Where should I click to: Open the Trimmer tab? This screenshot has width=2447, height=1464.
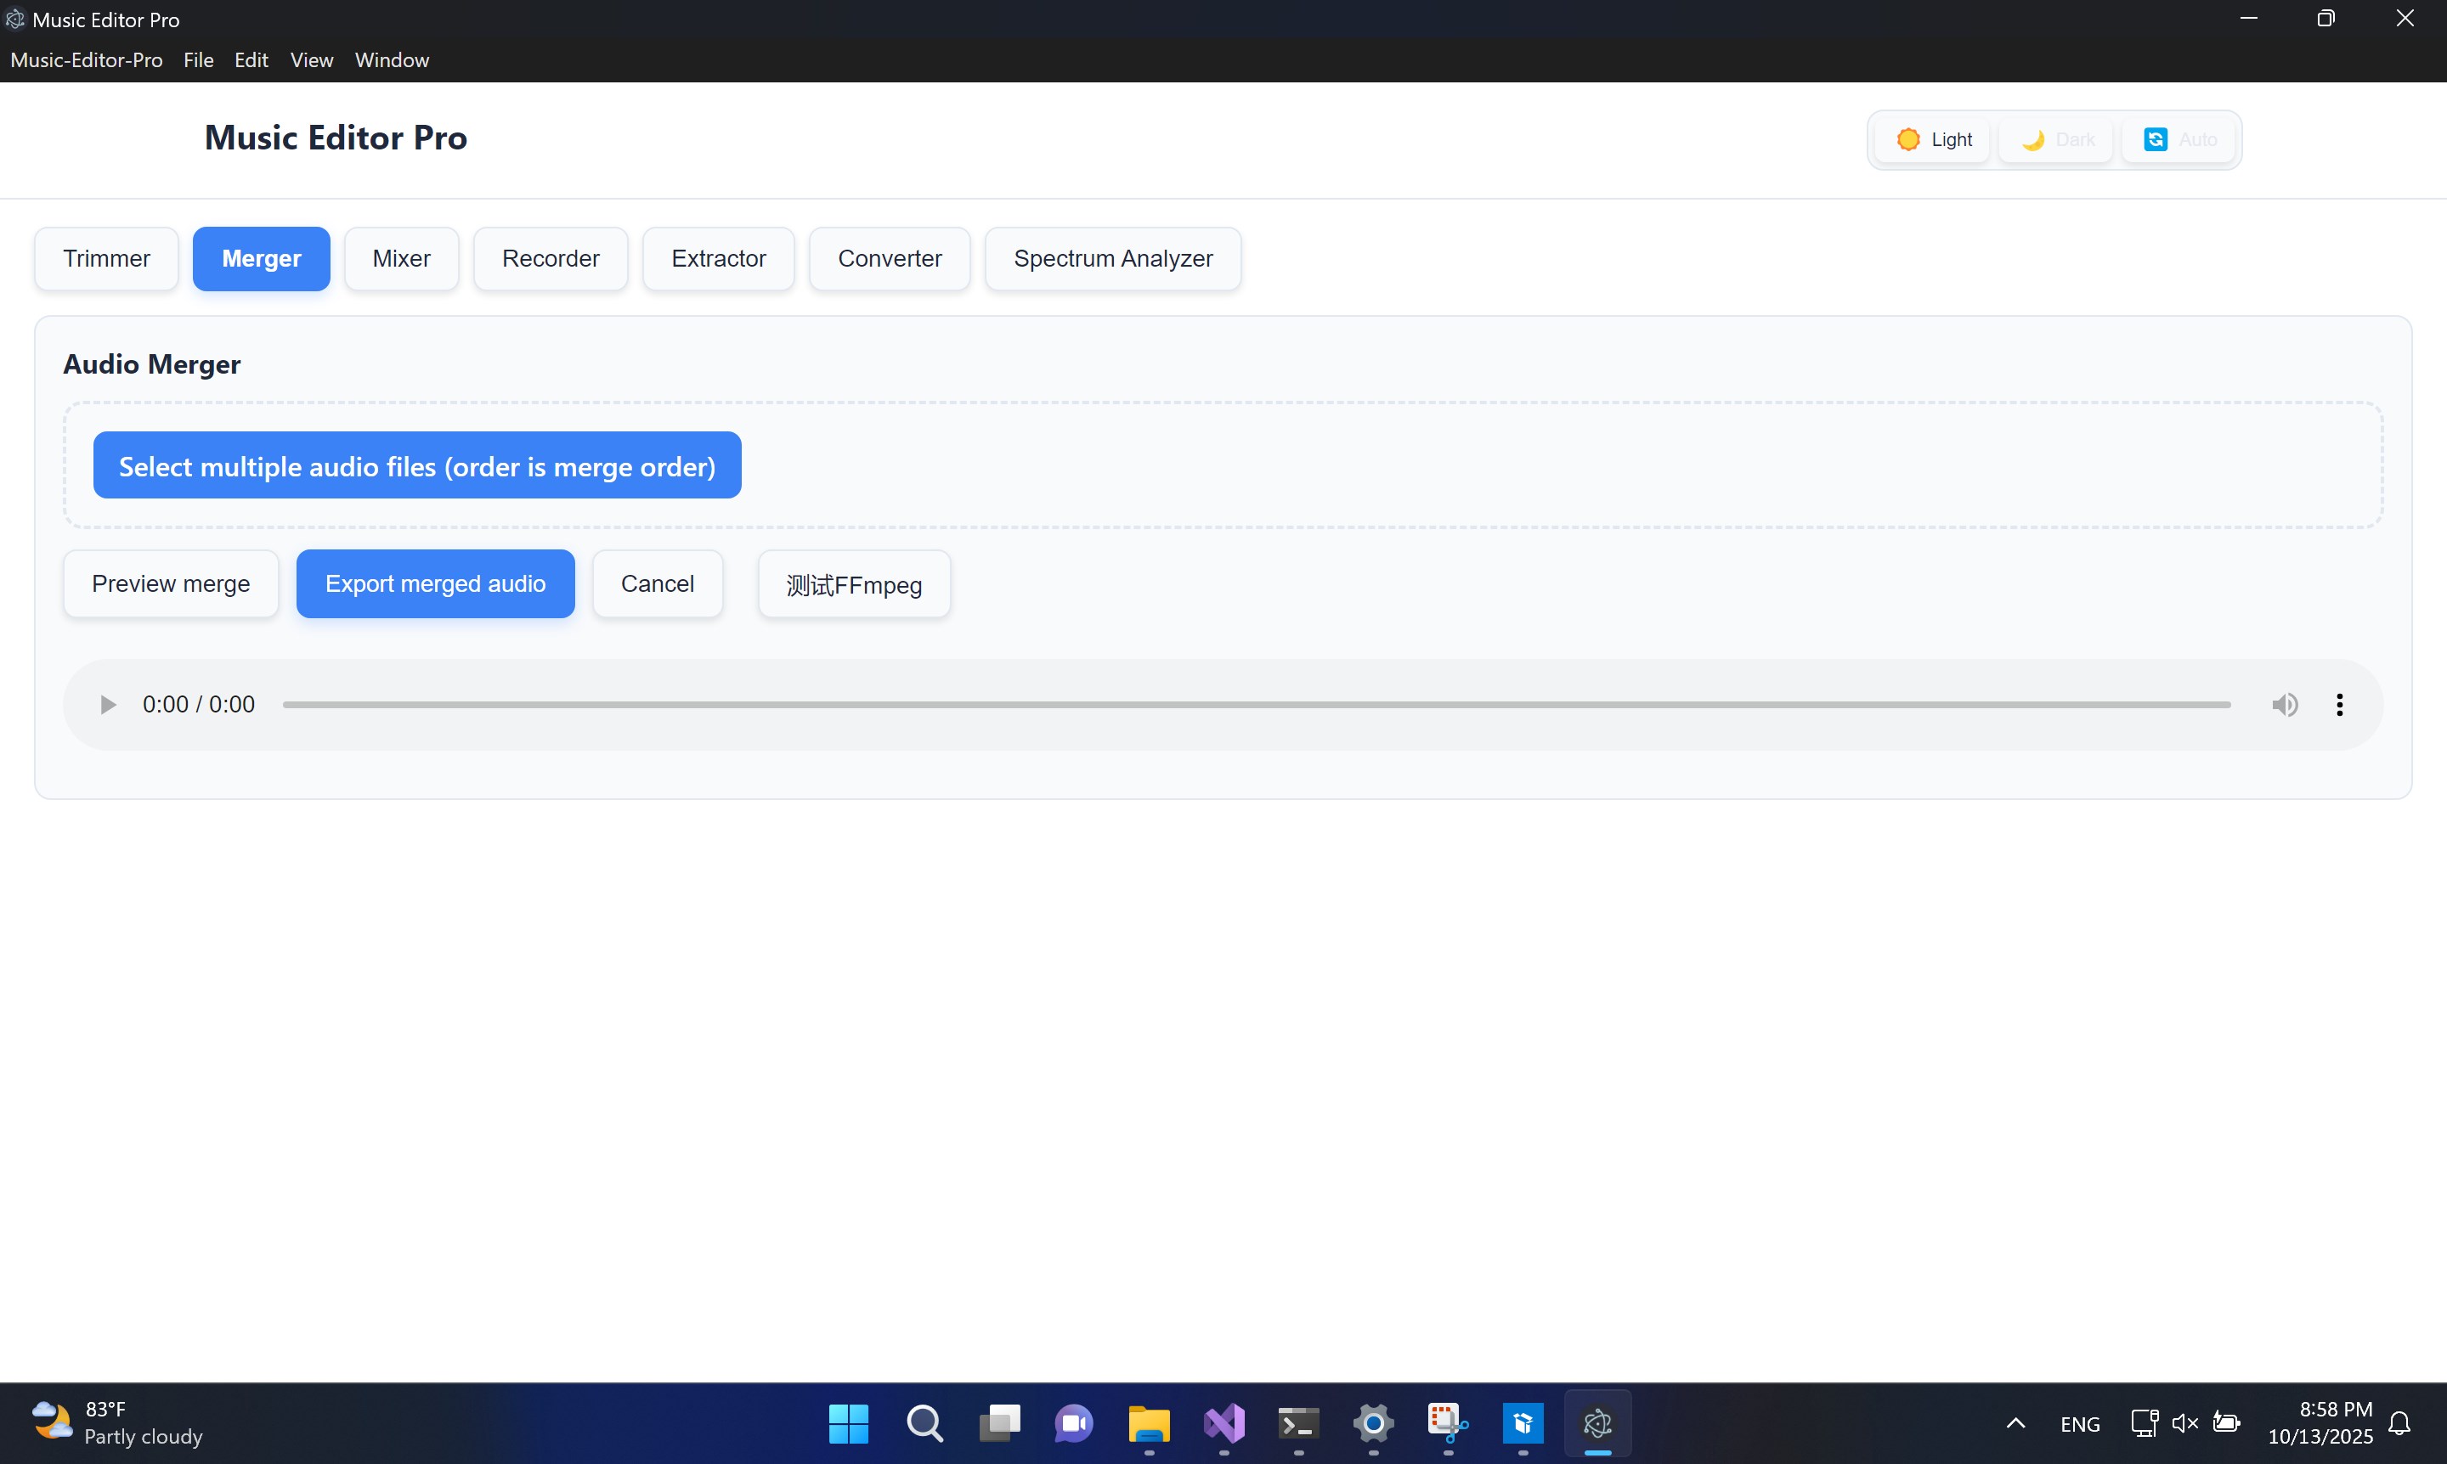(106, 258)
